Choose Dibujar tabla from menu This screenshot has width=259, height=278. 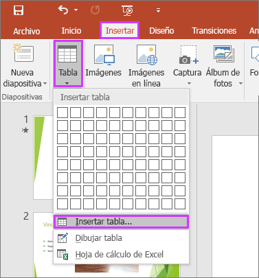(121, 238)
